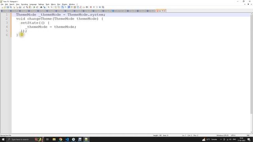The height and width of the screenshot is (142, 253).
Task: Open Visual Studio Code from the taskbar
Action: pyautogui.click(x=67, y=139)
